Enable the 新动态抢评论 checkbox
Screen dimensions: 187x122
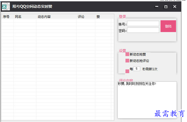(127, 61)
